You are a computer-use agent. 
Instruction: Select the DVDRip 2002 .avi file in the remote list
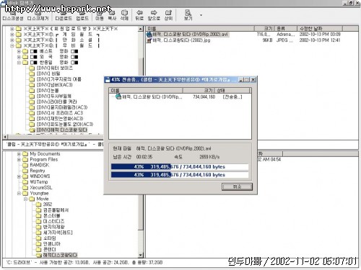pos(188,35)
